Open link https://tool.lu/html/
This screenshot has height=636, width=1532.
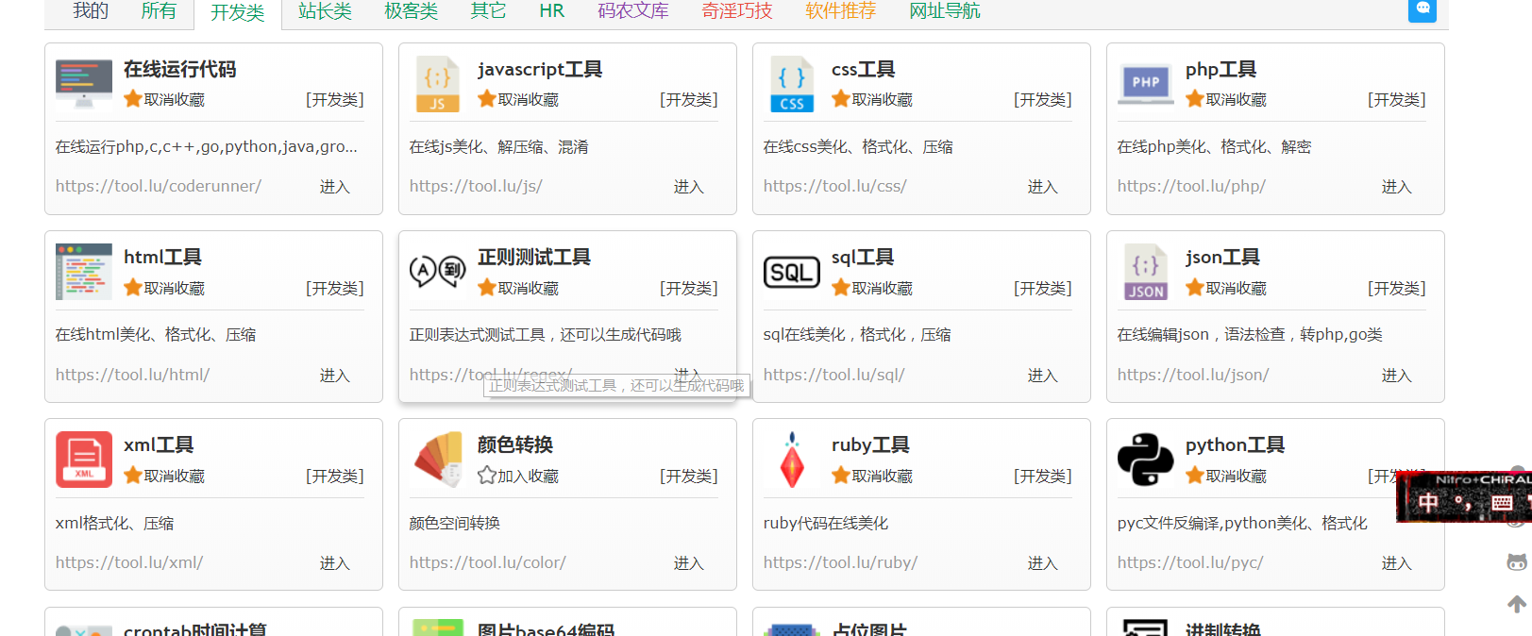(x=132, y=375)
